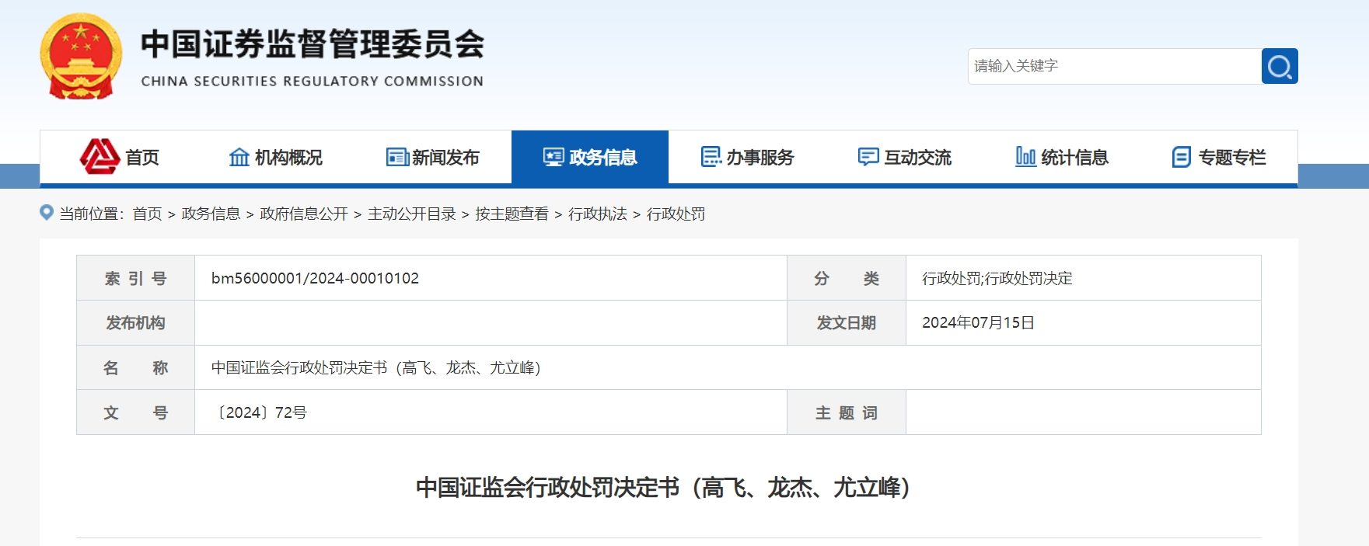Open the 主动公开目录 breadcrumb link
The image size is (1369, 546).
412,214
